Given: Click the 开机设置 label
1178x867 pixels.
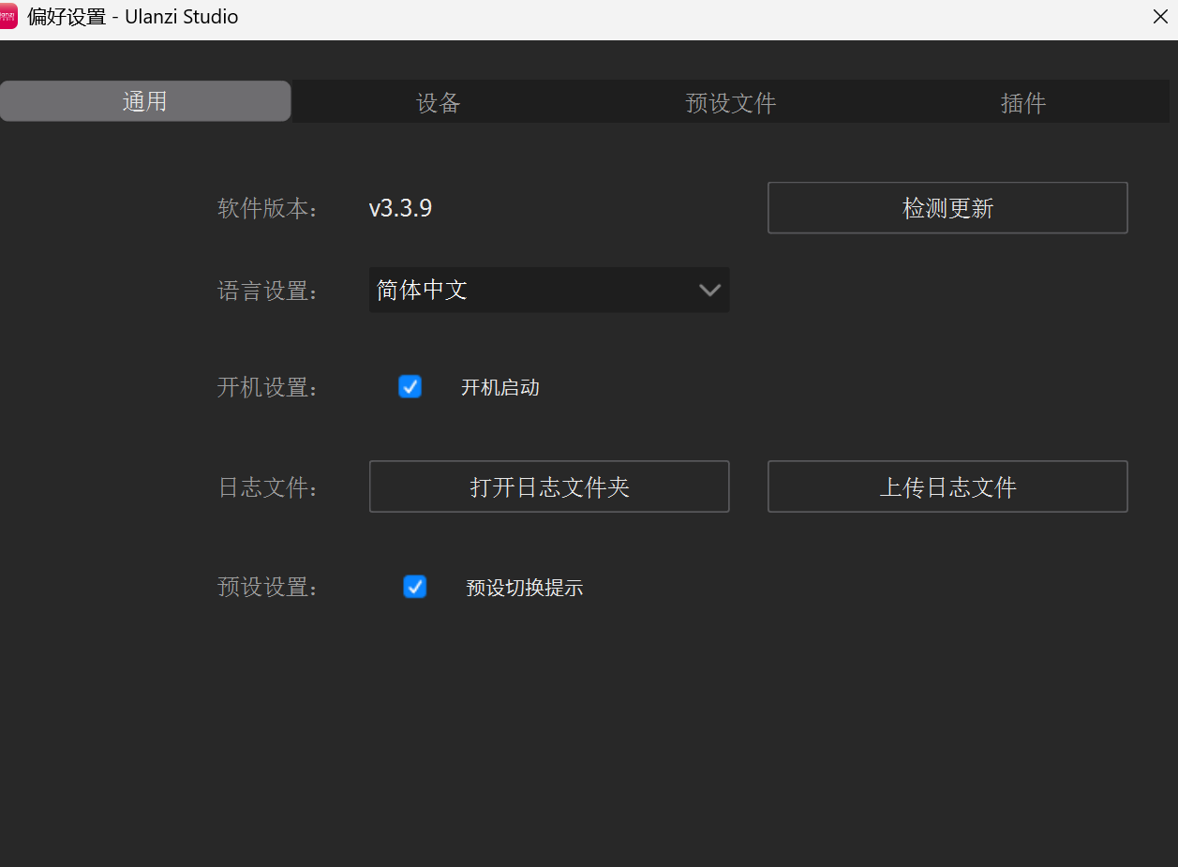Looking at the screenshot, I should [268, 387].
